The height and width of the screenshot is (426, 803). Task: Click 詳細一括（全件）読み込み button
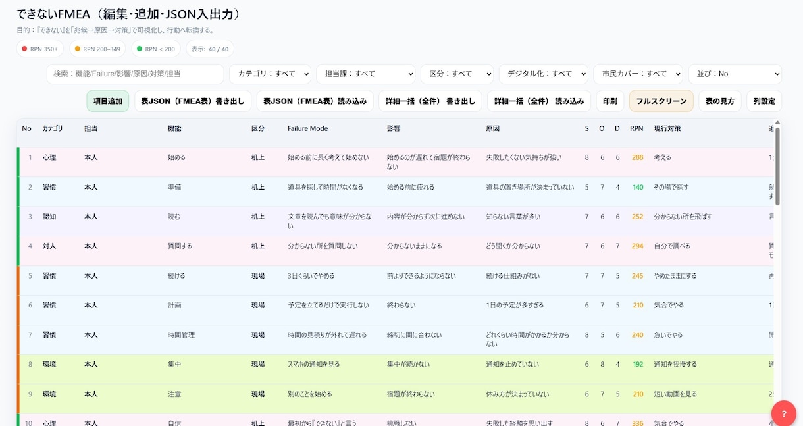click(539, 101)
